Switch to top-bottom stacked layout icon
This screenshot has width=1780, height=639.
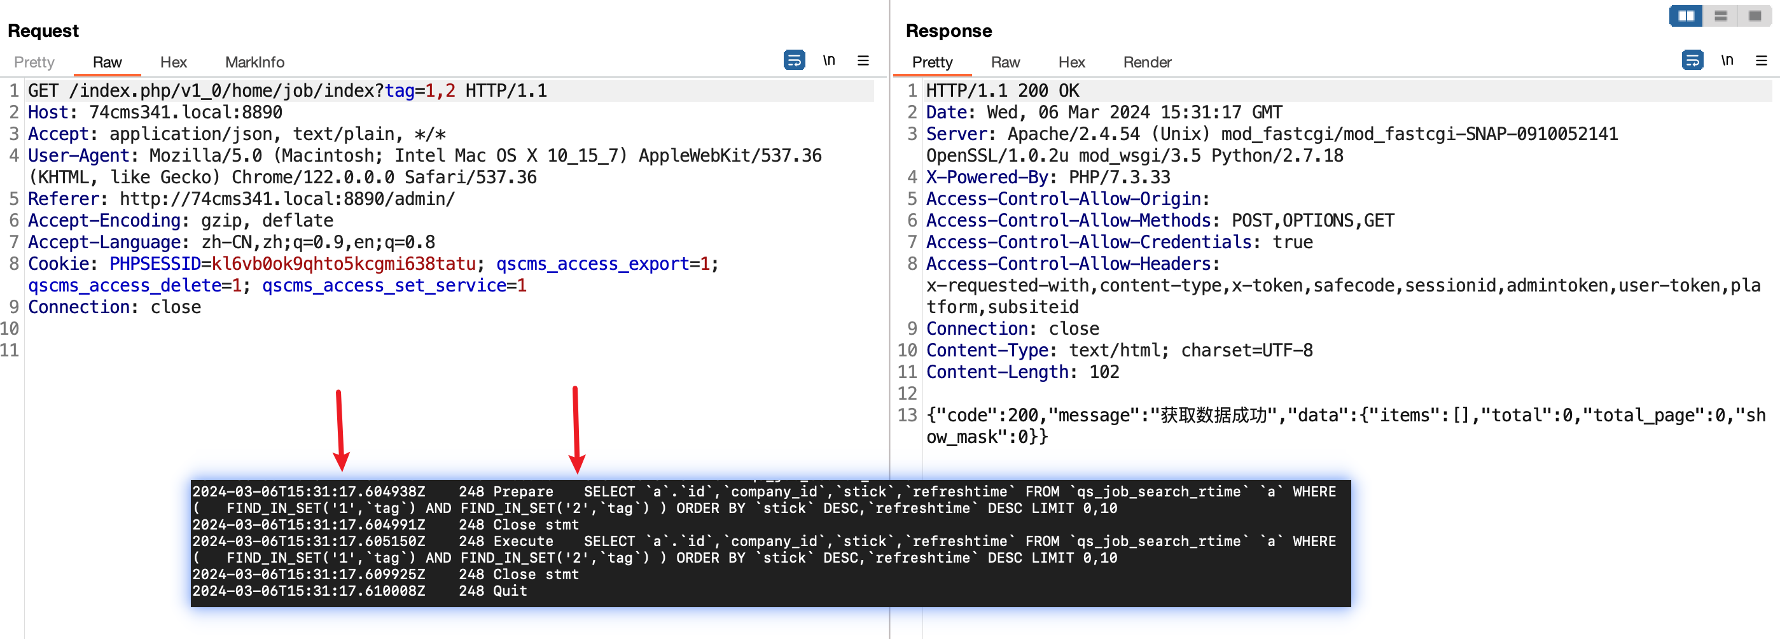[x=1721, y=16]
